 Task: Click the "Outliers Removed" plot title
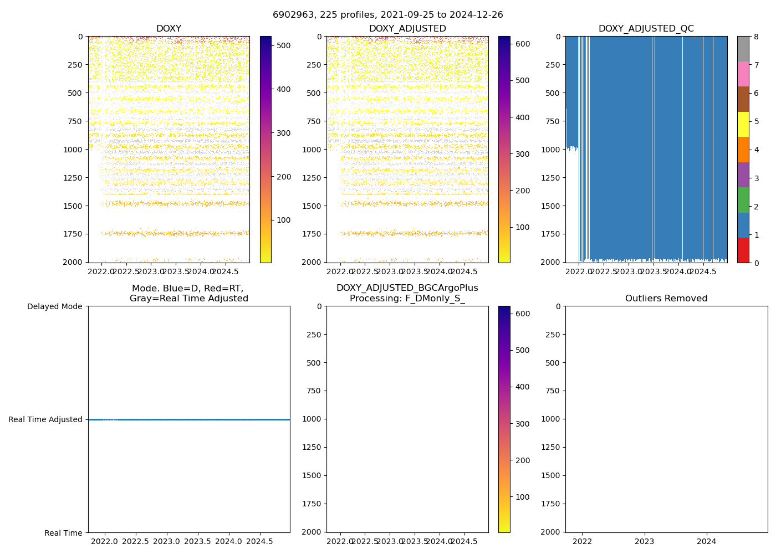(x=666, y=299)
